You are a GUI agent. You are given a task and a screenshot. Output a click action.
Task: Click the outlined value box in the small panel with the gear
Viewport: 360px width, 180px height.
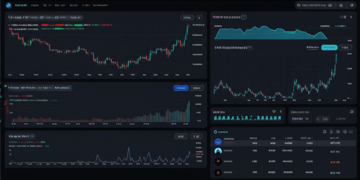[323, 119]
